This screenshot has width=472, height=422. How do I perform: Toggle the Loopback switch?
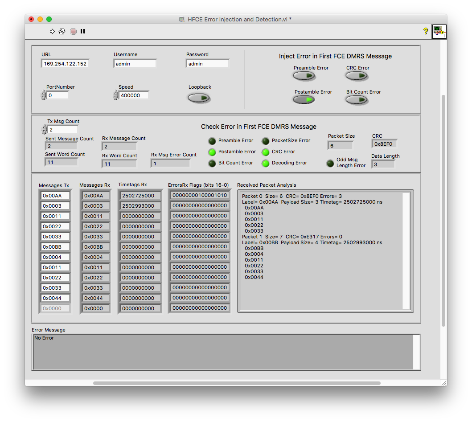(x=199, y=98)
